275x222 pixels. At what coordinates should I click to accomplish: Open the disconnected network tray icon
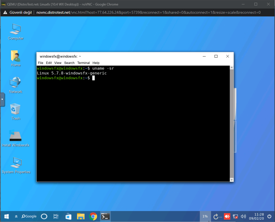235,217
